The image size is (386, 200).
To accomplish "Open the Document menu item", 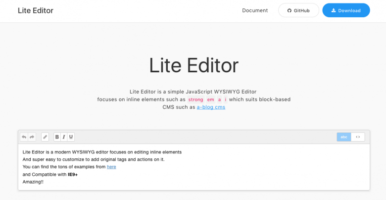I will [255, 10].
